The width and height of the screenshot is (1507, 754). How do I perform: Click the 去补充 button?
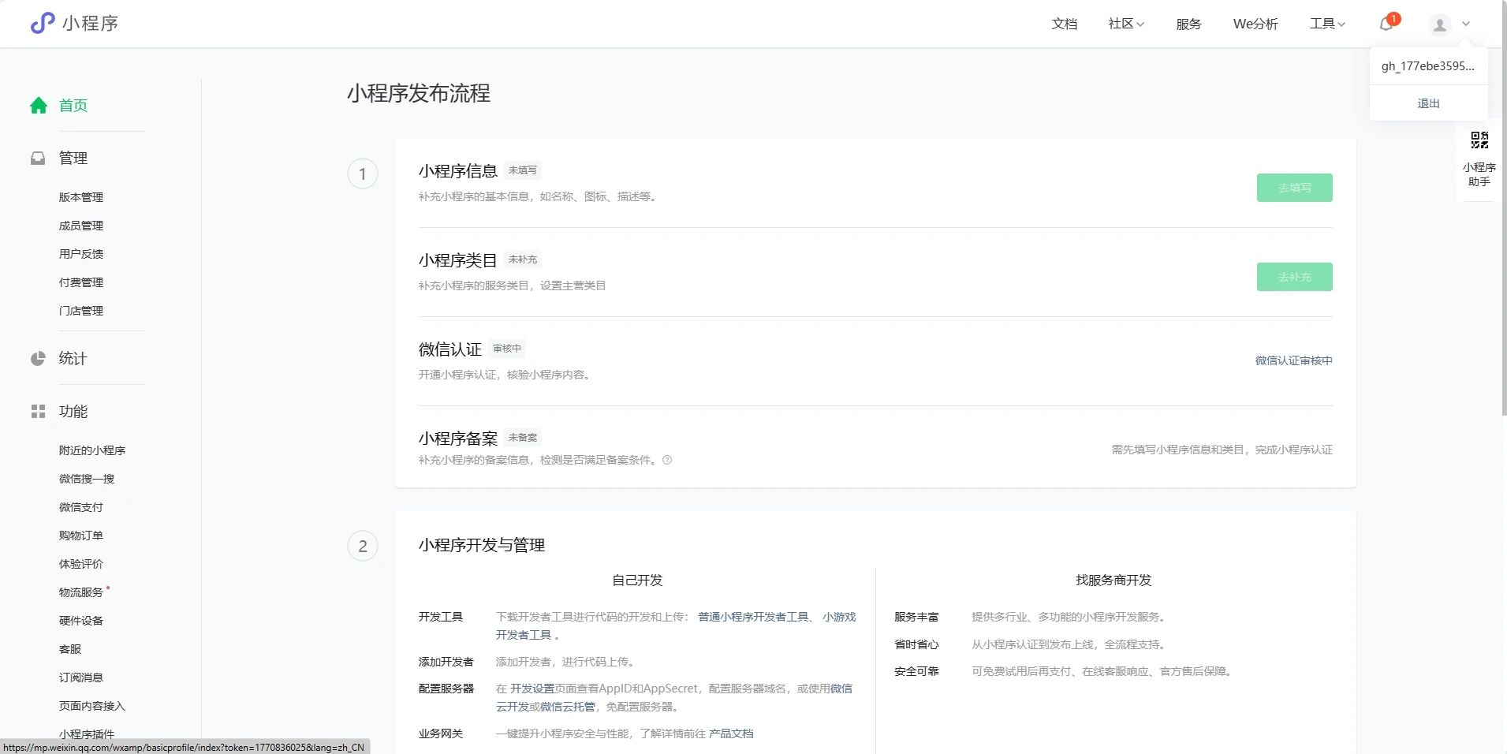pos(1294,277)
